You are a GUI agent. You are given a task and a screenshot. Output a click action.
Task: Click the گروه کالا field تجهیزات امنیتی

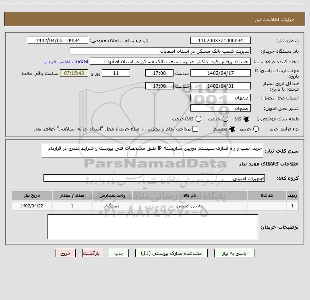154,178
